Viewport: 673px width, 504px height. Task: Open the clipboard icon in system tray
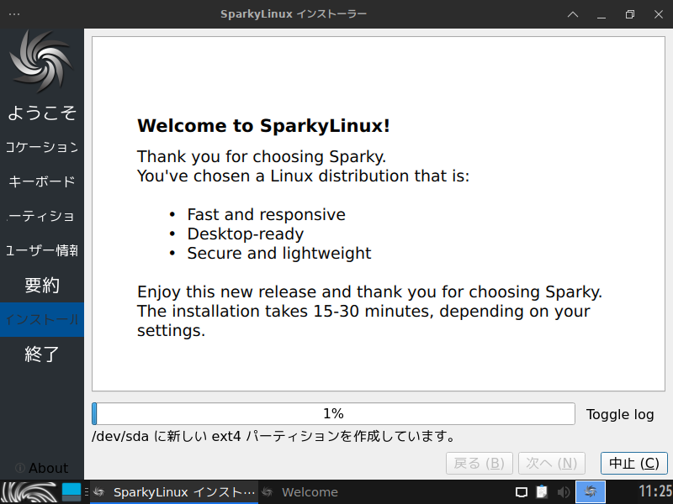(x=542, y=491)
